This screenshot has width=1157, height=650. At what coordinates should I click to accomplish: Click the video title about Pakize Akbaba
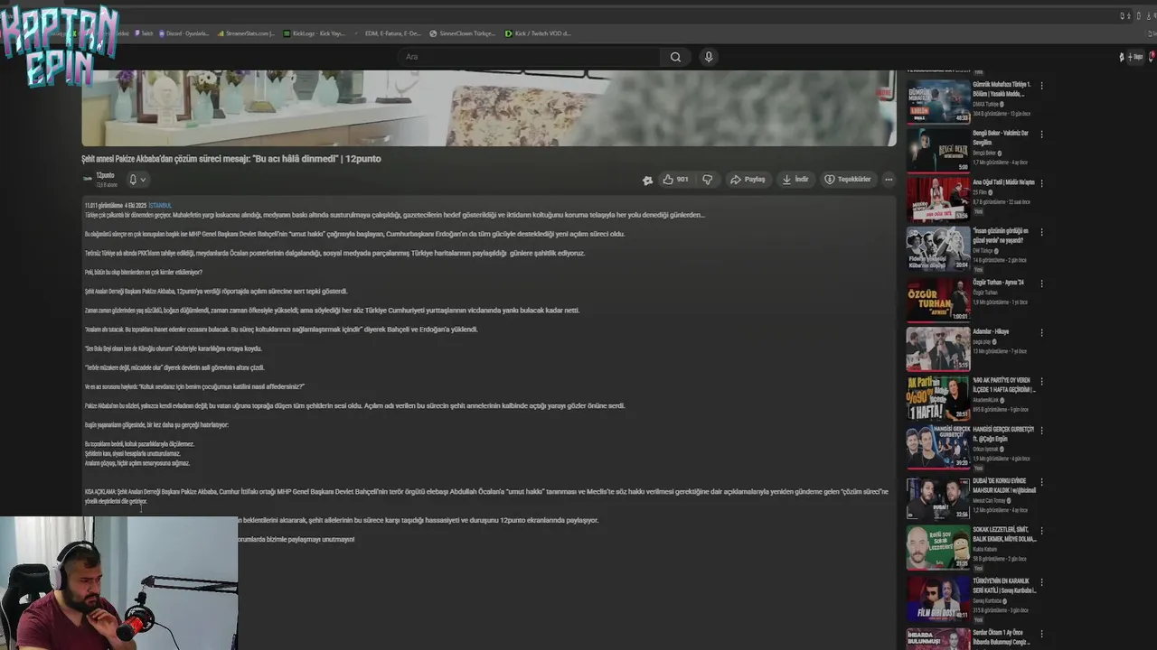point(231,159)
